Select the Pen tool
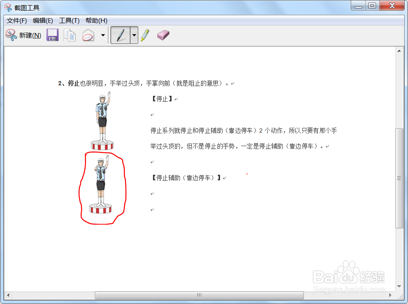The image size is (408, 304). pos(121,35)
